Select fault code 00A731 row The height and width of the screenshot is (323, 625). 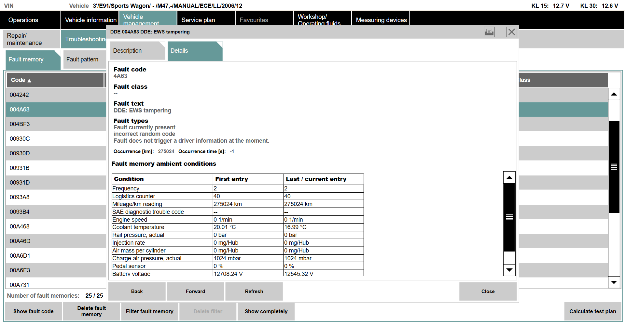[x=56, y=283]
